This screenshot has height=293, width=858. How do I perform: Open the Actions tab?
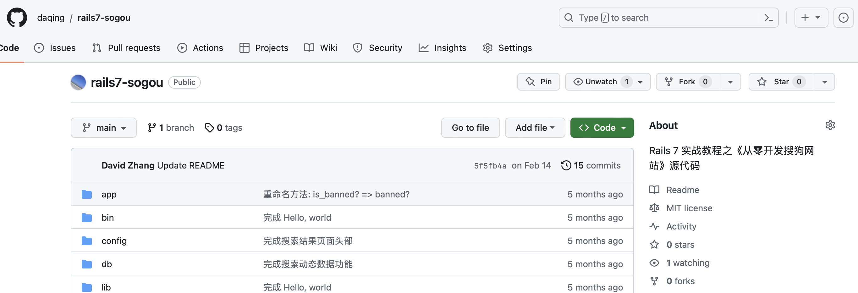tap(200, 48)
